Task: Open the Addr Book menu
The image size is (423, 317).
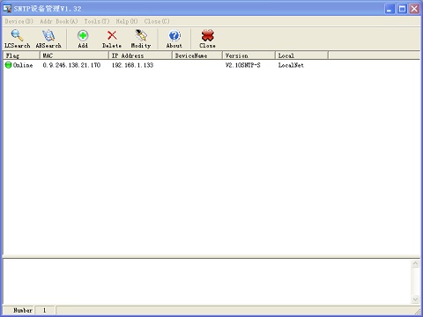Action: point(59,21)
